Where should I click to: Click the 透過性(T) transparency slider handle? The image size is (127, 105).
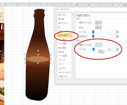pyautogui.click(x=93, y=36)
